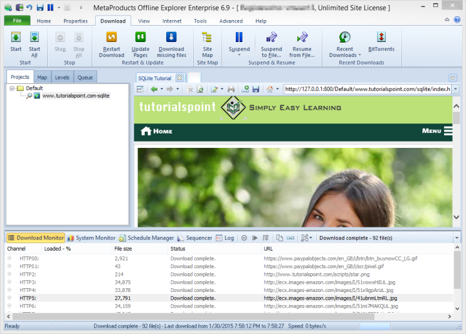Viewport: 466px width, 334px height.
Task: Open the Forward button history dropdown
Action: tap(177, 89)
